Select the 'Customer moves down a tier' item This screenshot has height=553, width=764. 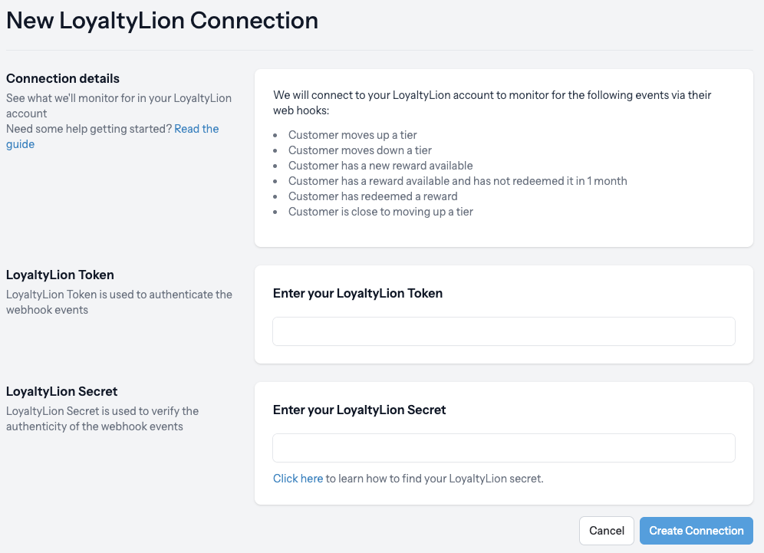click(360, 150)
